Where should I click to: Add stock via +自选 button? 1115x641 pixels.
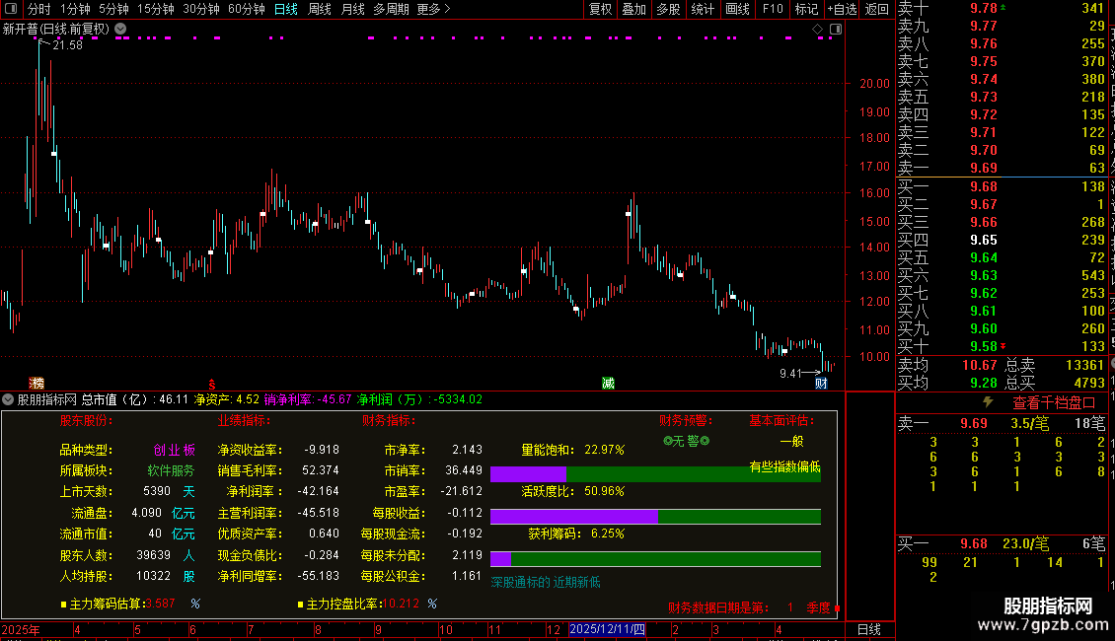(842, 9)
